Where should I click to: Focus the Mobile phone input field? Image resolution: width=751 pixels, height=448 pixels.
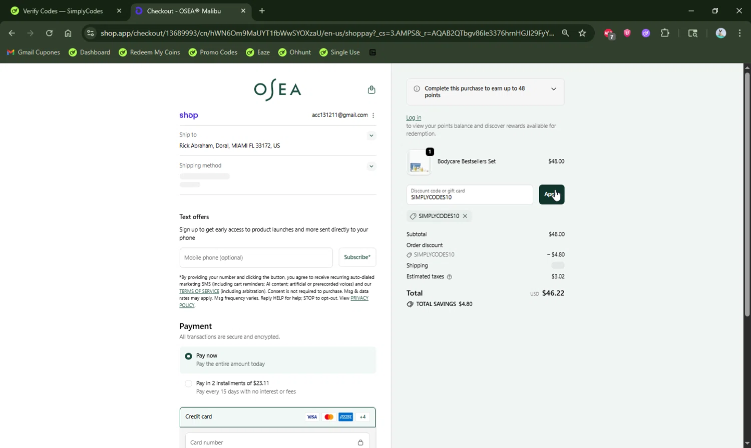[x=256, y=258]
